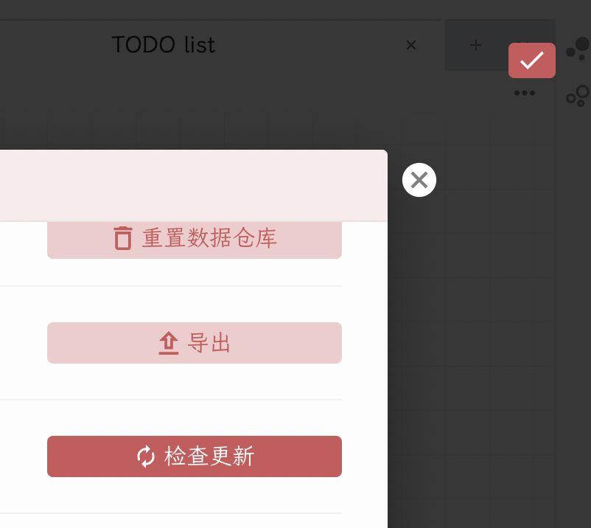Click 导出 to export data

coord(194,342)
